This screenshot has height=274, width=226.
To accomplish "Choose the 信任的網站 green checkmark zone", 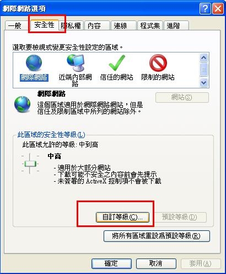I will [117, 63].
